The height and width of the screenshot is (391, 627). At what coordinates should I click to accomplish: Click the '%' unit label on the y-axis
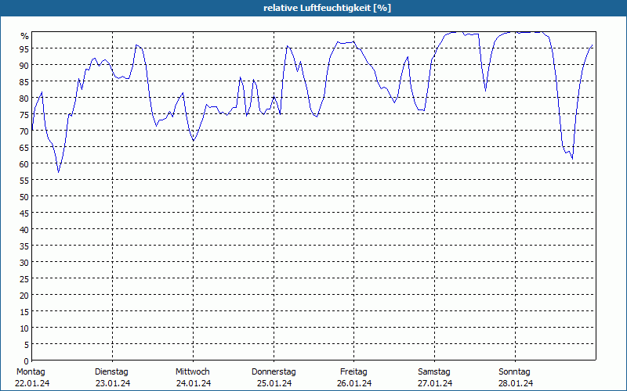(25, 36)
